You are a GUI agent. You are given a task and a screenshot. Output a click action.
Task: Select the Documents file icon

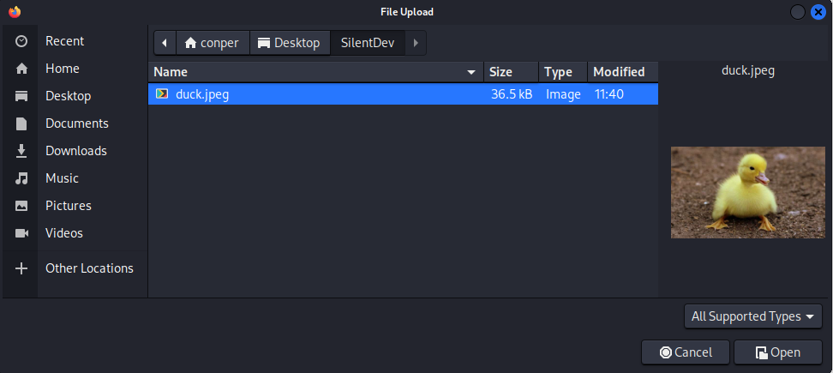[x=22, y=123]
